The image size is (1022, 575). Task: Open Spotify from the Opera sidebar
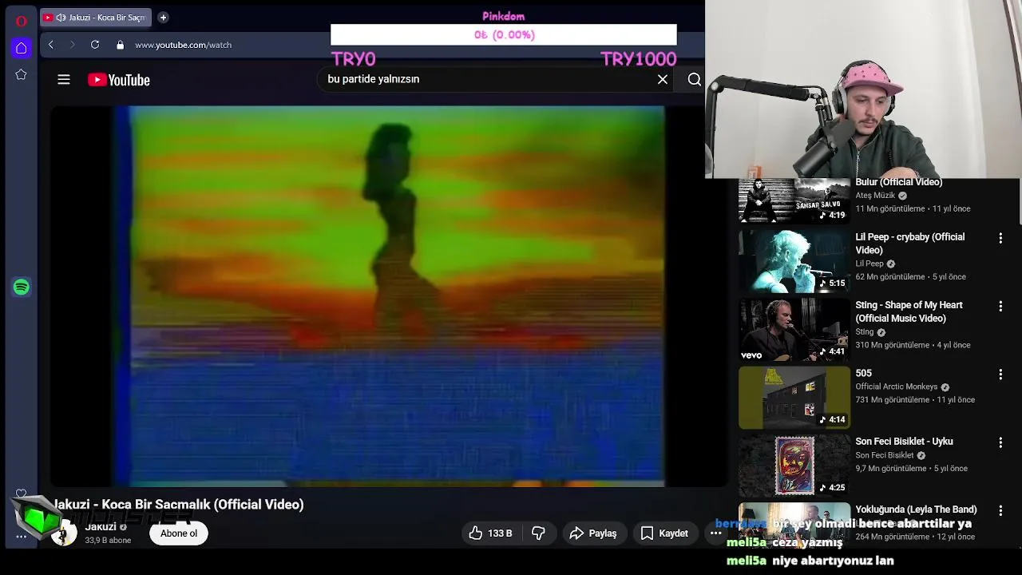[x=22, y=287]
